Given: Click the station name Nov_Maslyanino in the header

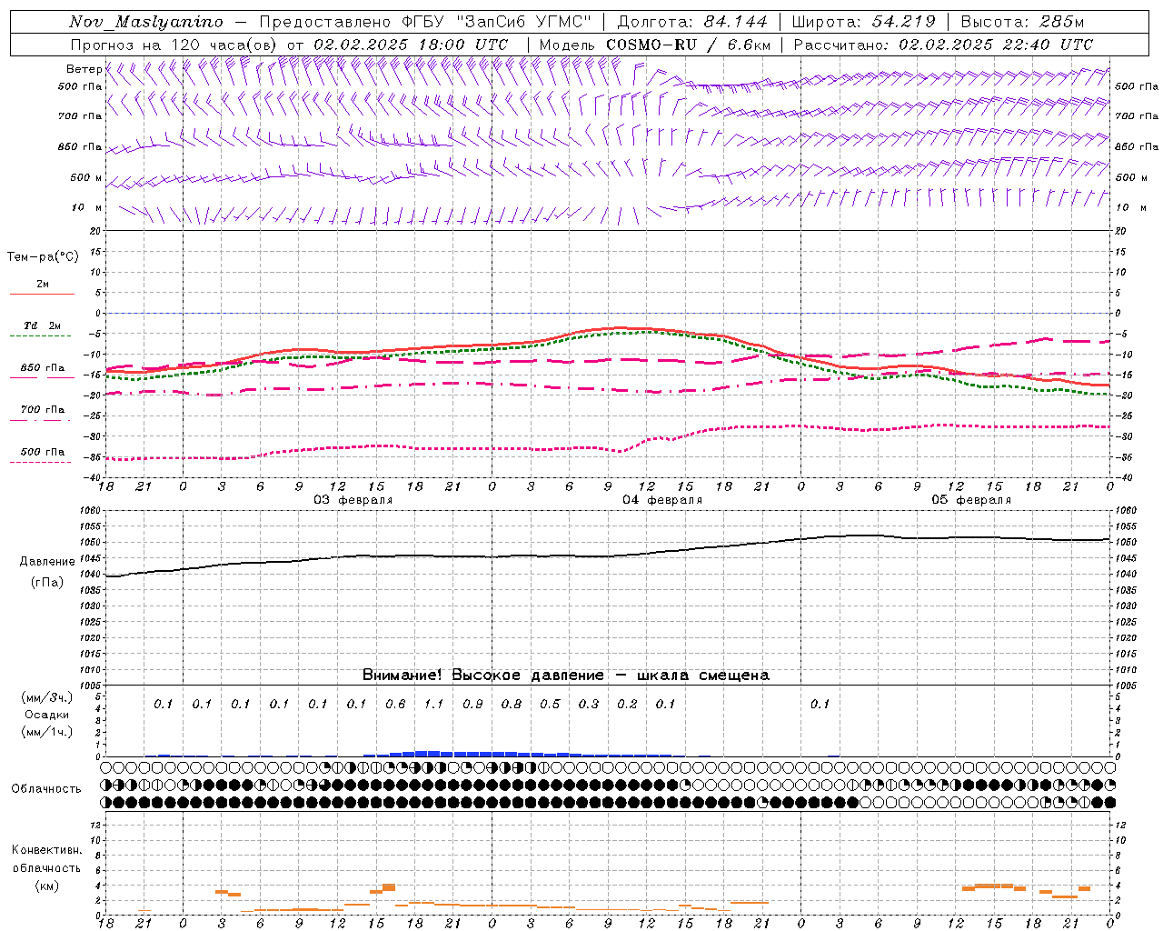Looking at the screenshot, I should pyautogui.click(x=146, y=22).
